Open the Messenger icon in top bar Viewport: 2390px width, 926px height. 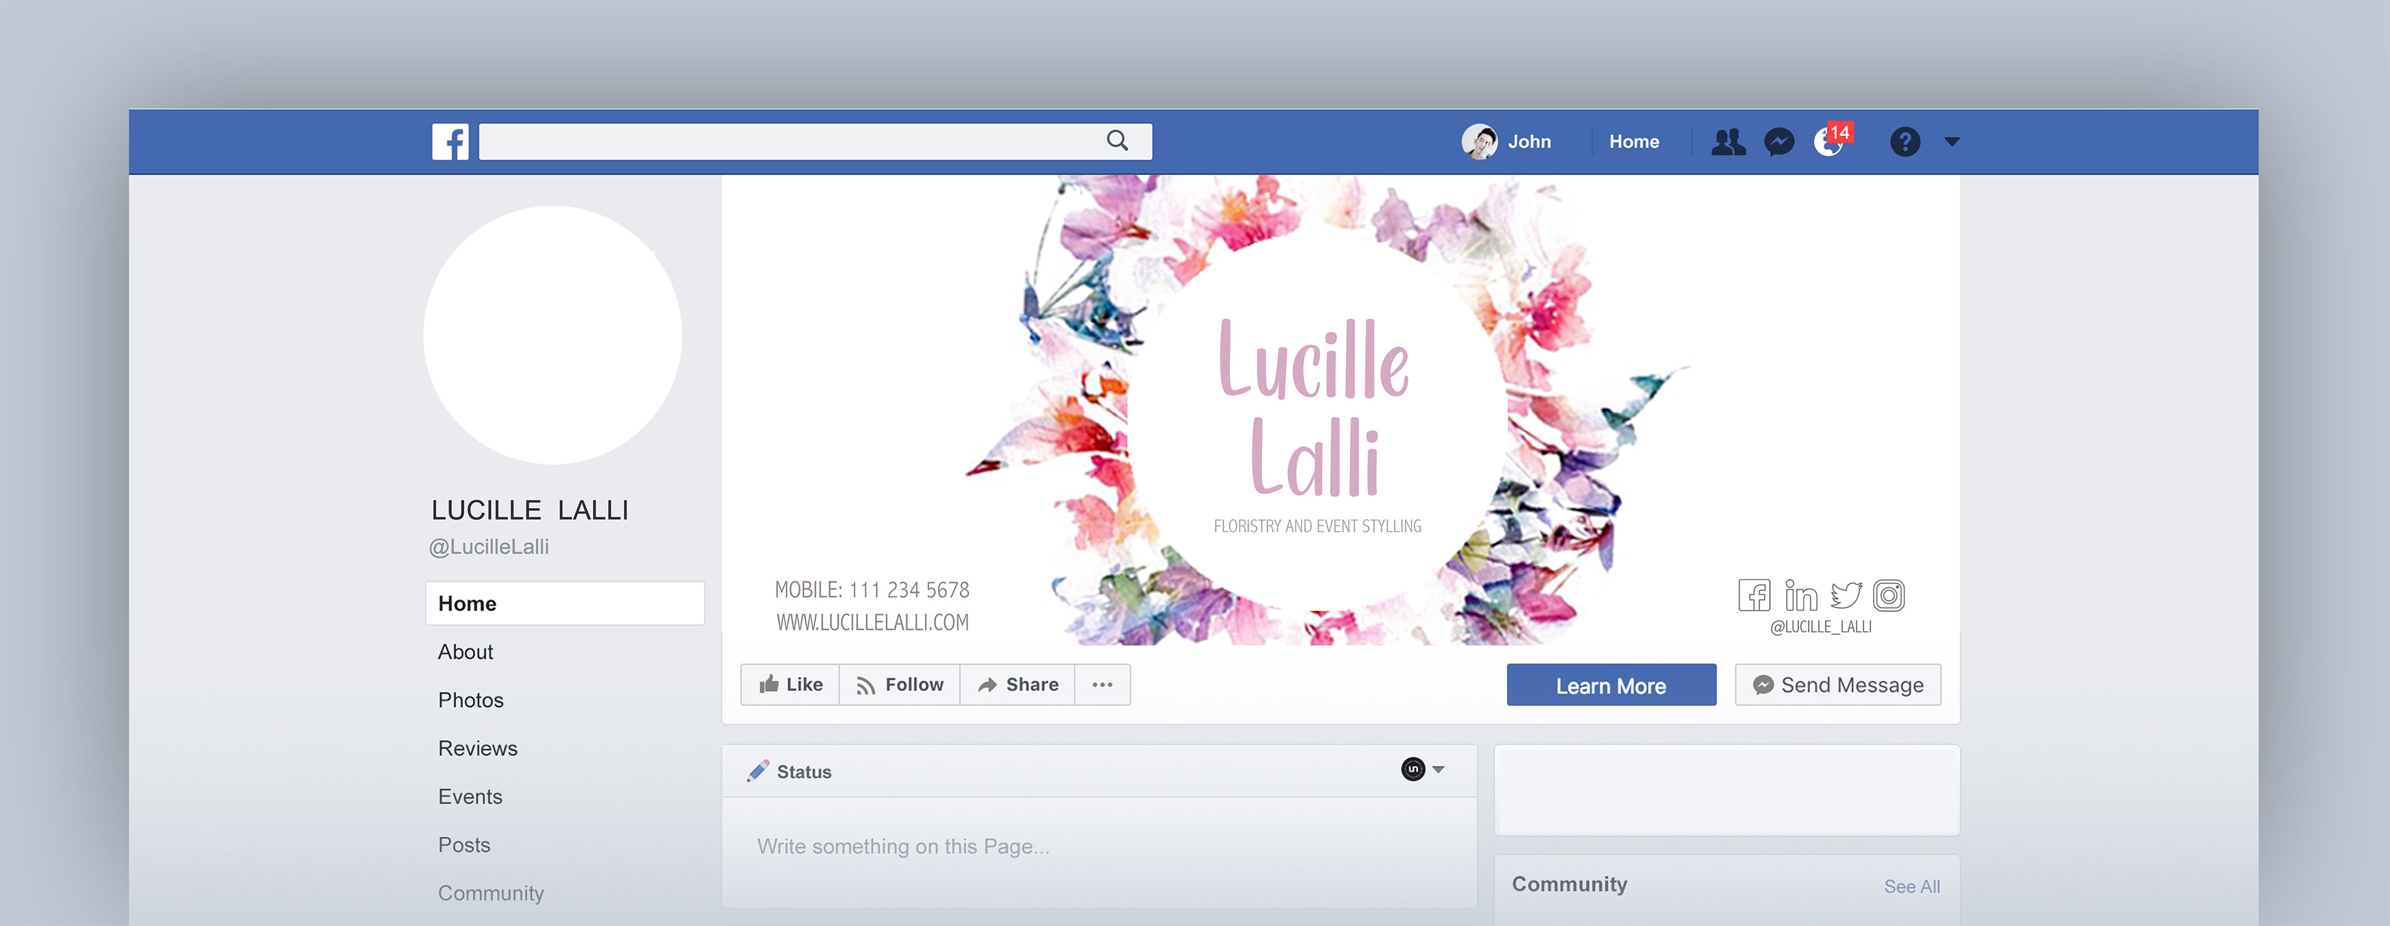point(1779,142)
